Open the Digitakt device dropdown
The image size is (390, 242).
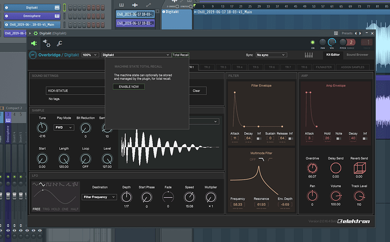(136, 55)
